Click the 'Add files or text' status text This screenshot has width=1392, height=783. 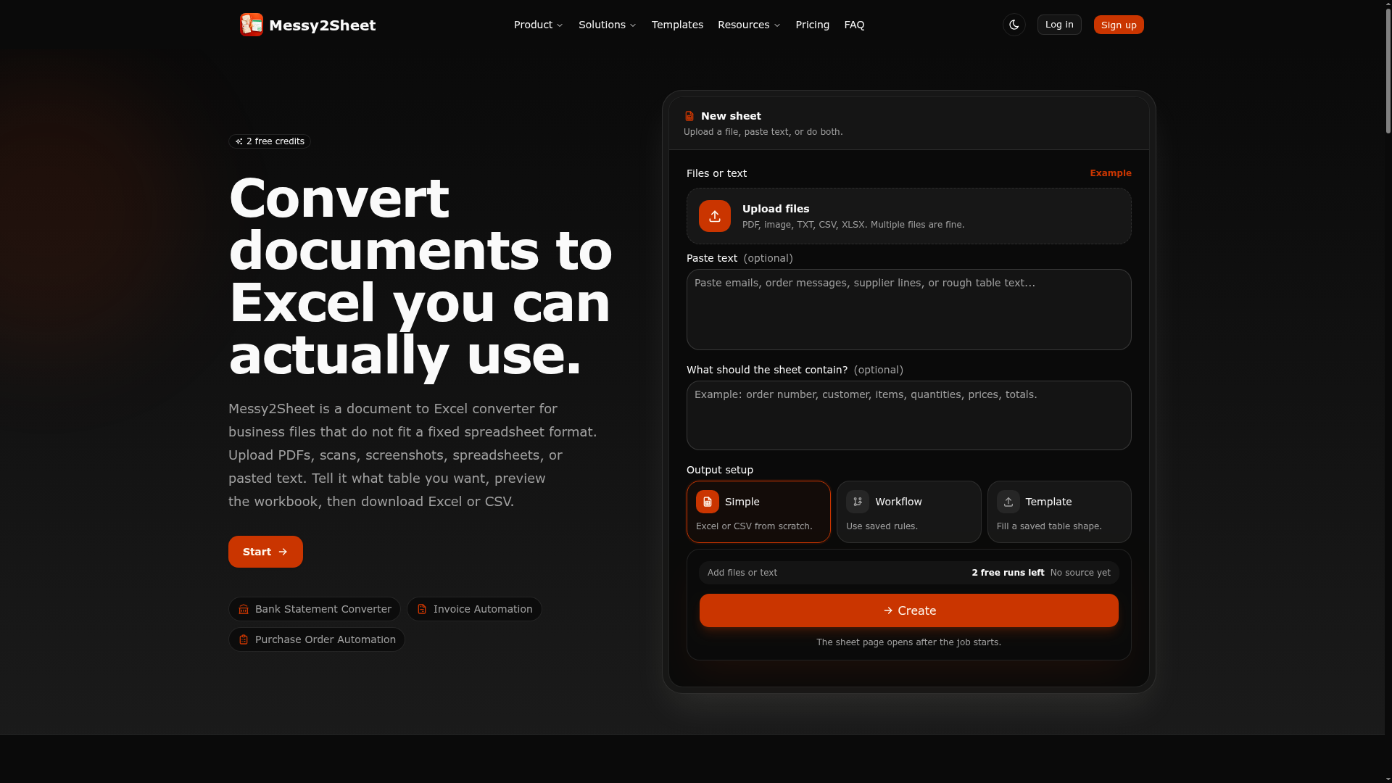[742, 573]
